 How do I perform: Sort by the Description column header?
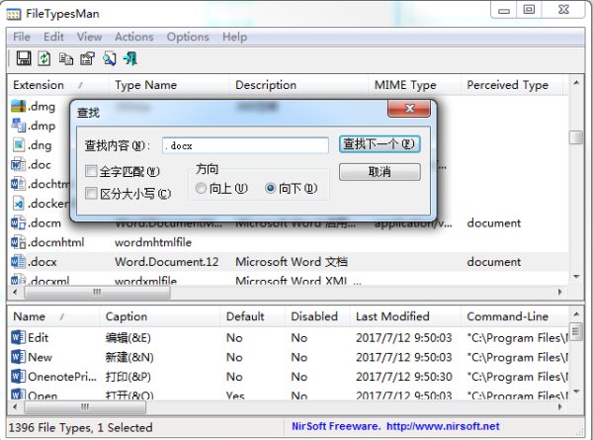click(x=298, y=85)
